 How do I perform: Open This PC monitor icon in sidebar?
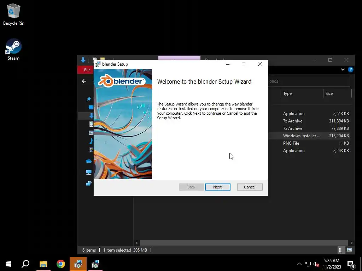89,172
